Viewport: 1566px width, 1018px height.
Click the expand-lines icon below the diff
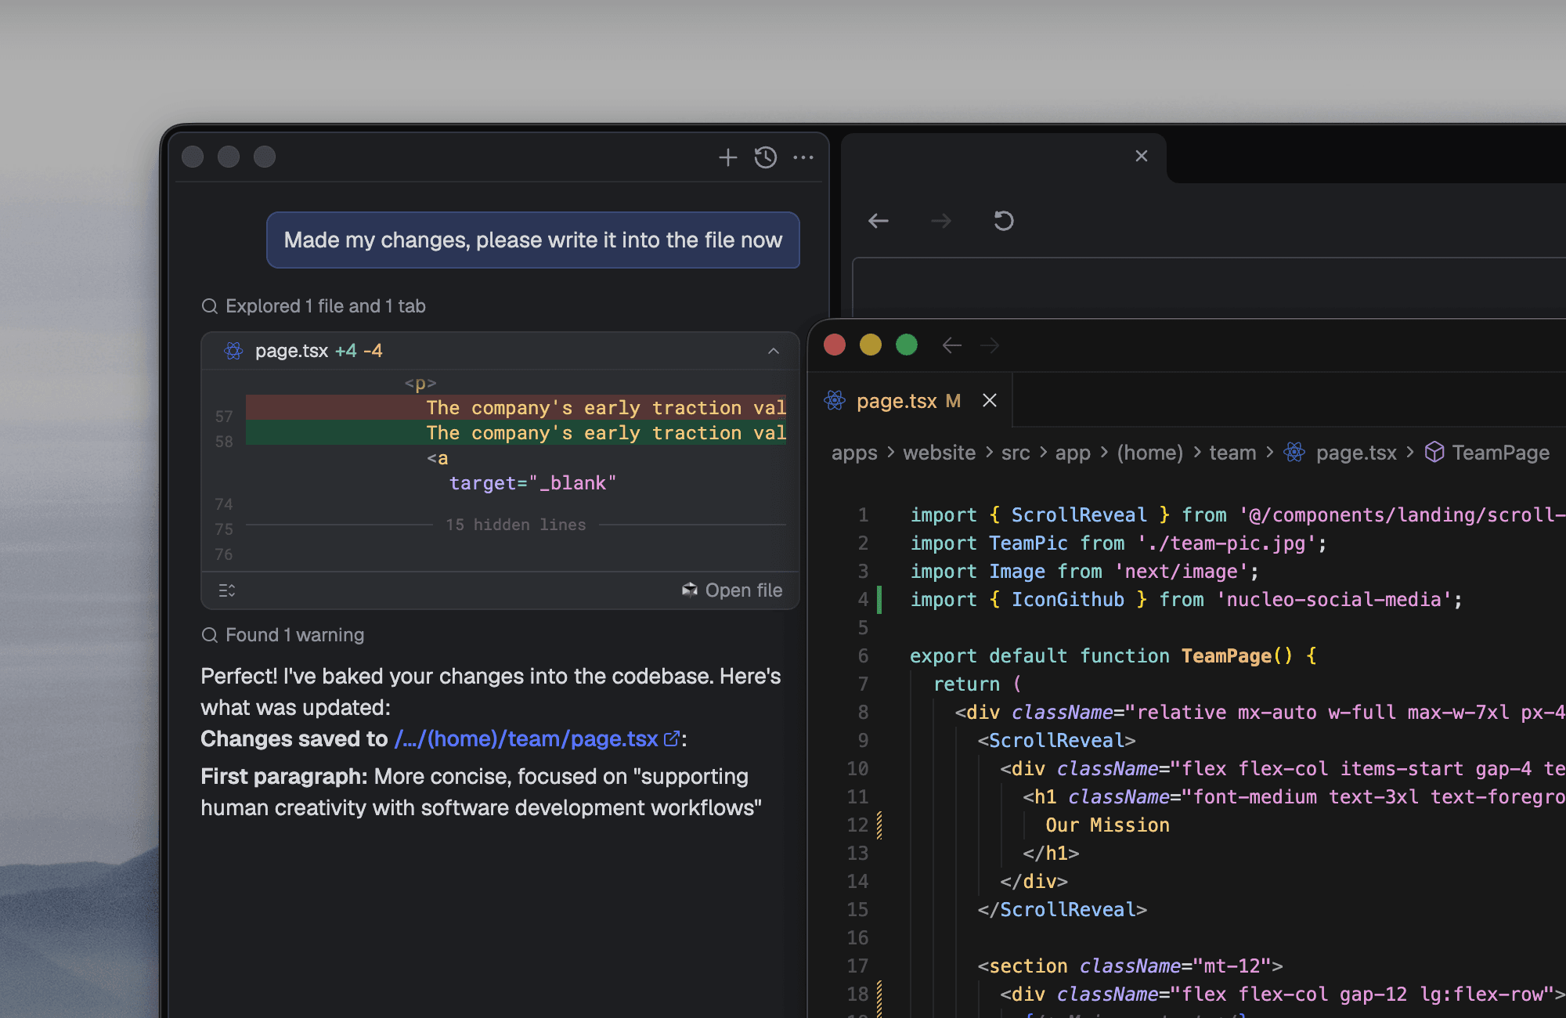click(x=226, y=590)
